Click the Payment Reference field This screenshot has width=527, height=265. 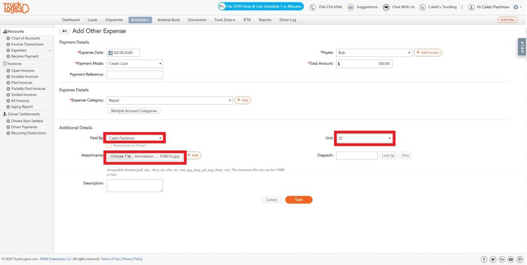135,74
